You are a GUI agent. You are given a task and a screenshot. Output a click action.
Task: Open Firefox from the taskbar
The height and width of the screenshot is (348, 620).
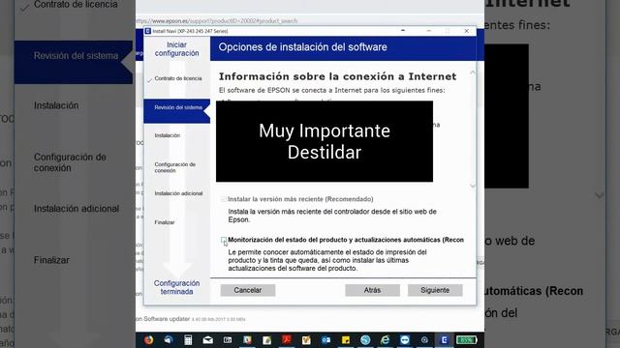pos(148,339)
